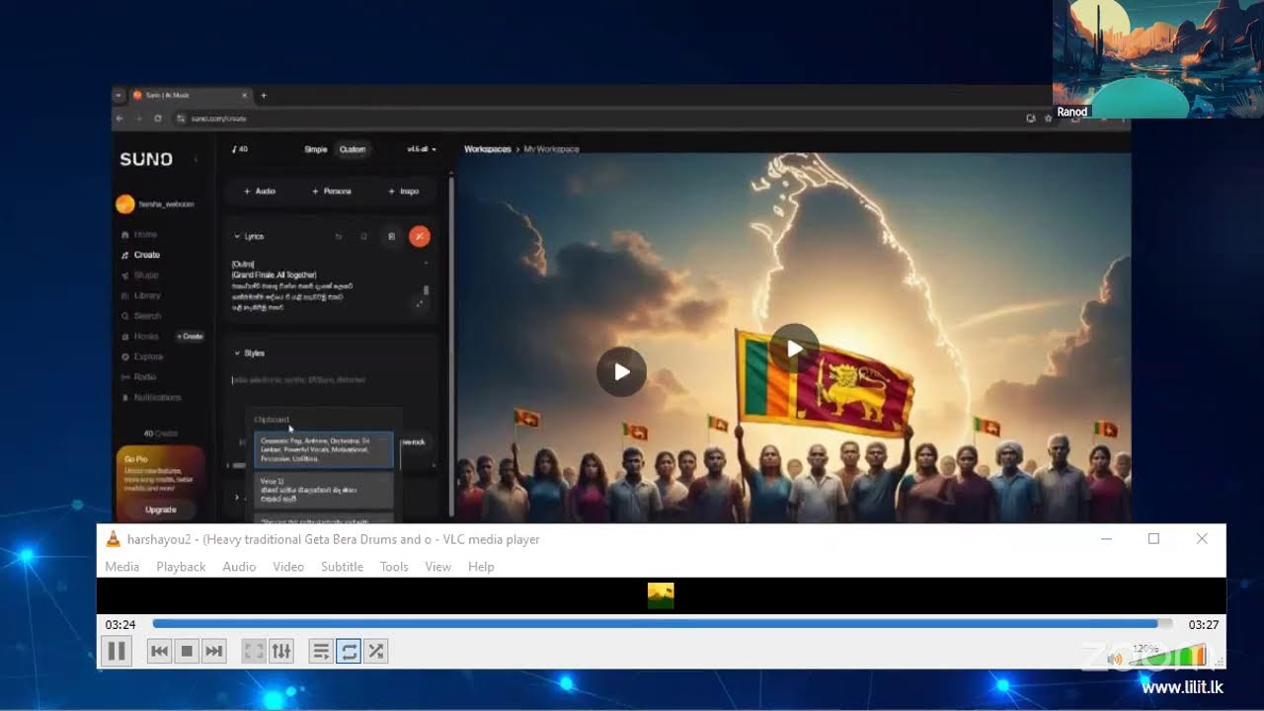Image resolution: width=1264 pixels, height=711 pixels.
Task: Click the Workspaces breadcrumb
Action: coord(488,149)
